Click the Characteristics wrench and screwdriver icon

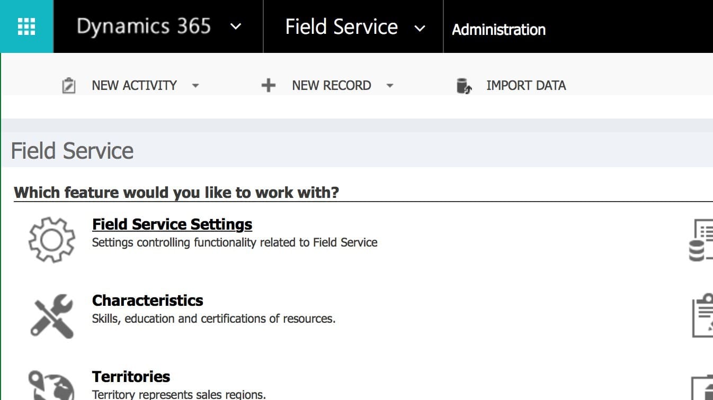tap(51, 316)
